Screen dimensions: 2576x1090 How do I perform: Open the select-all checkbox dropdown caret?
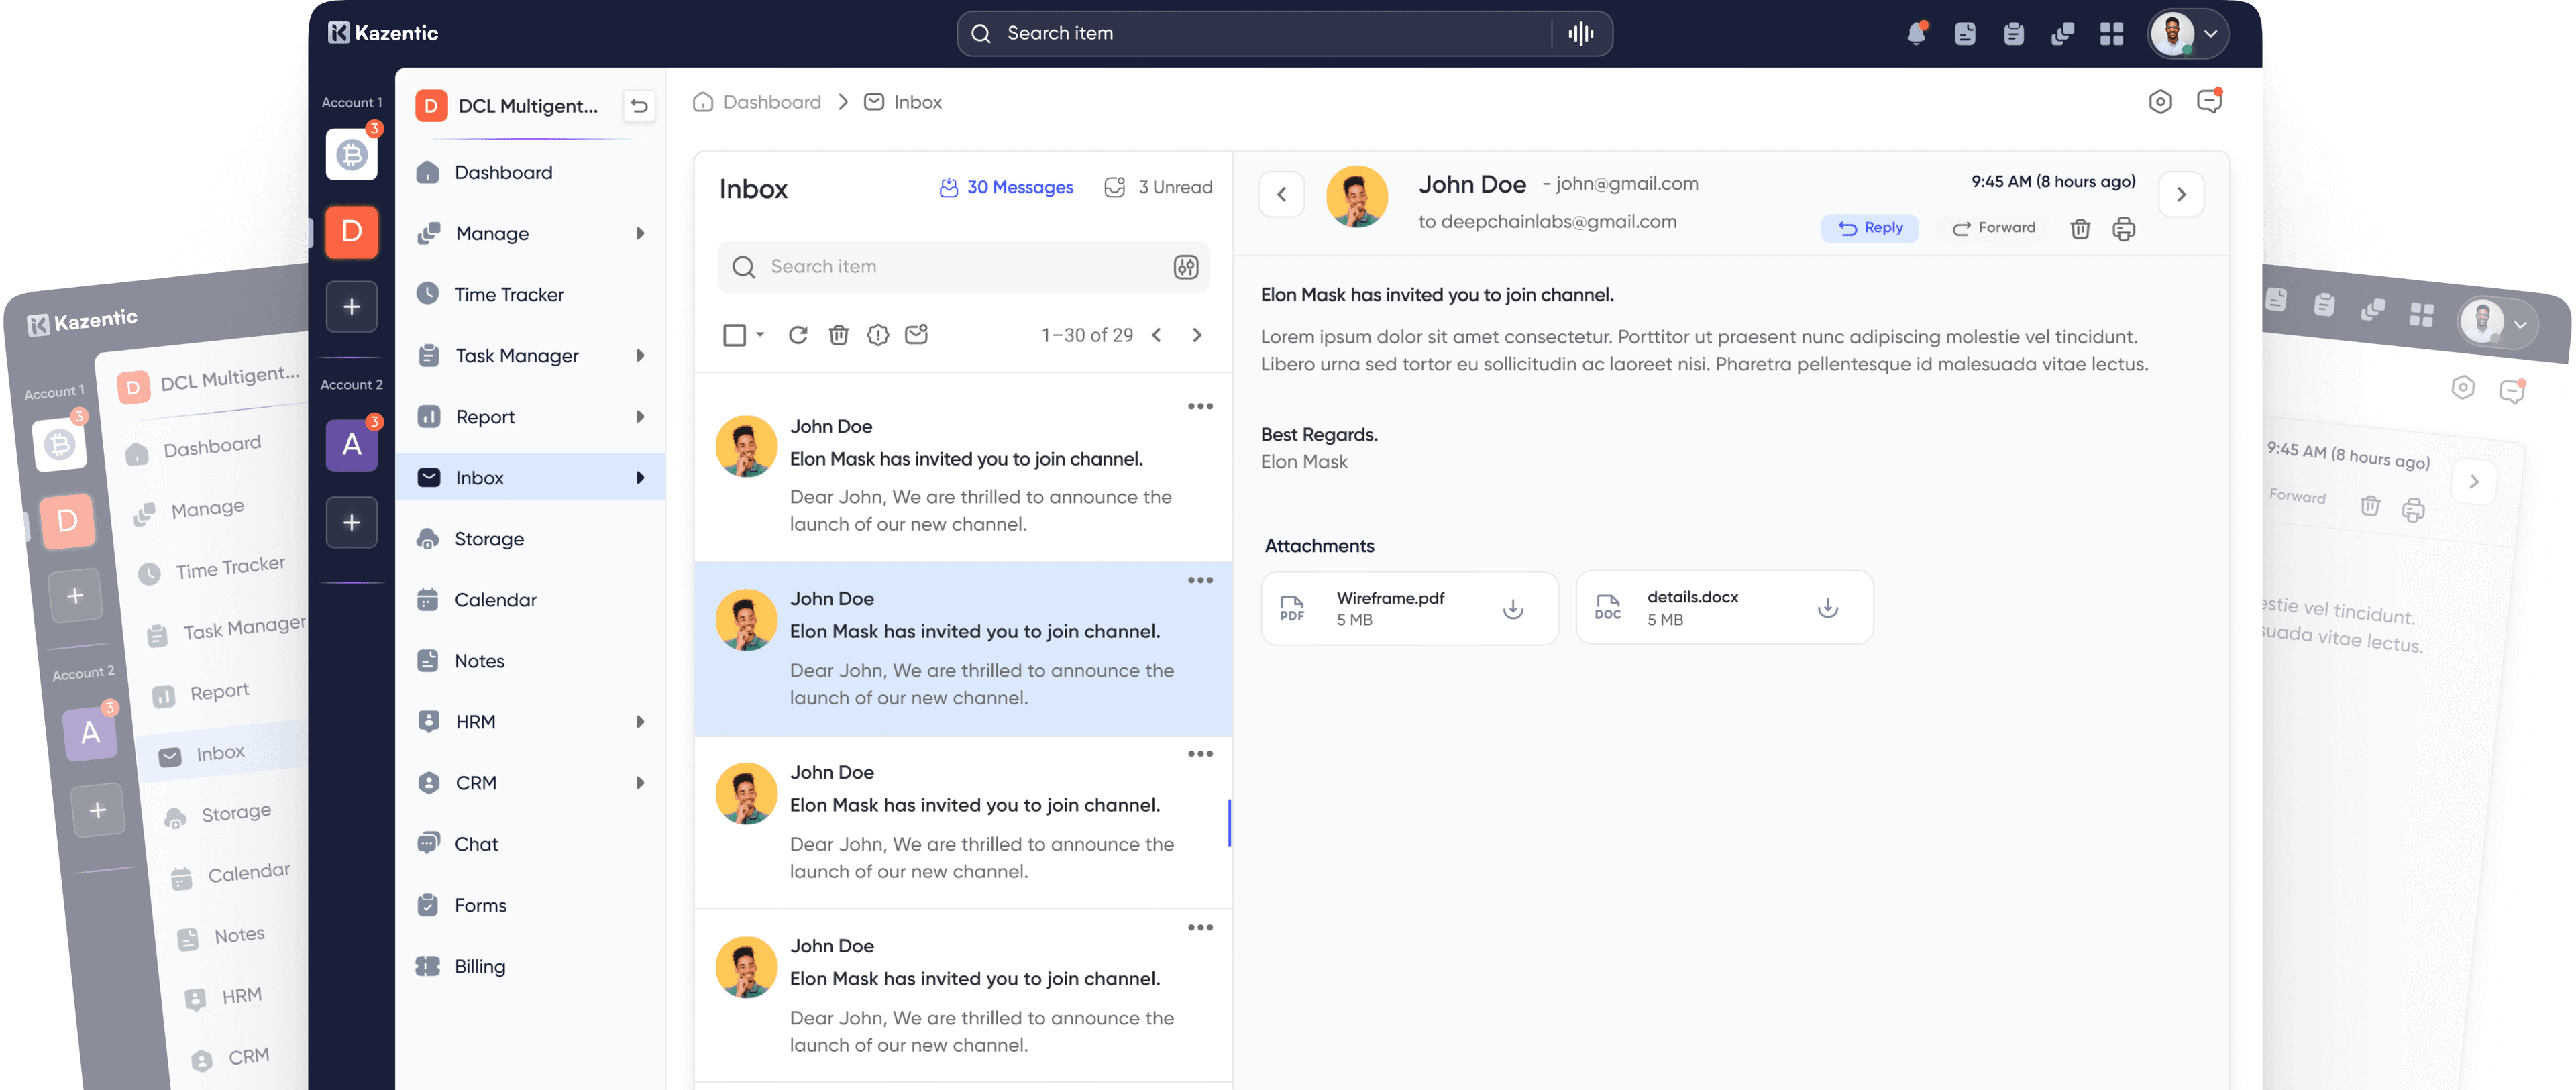click(760, 335)
